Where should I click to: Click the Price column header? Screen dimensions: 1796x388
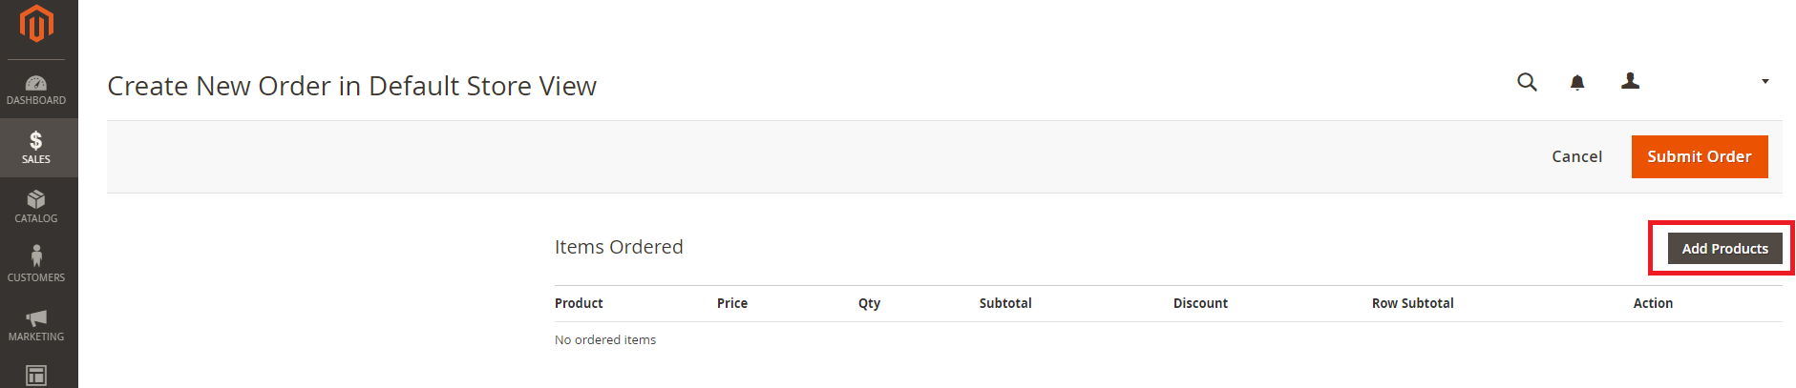732,303
